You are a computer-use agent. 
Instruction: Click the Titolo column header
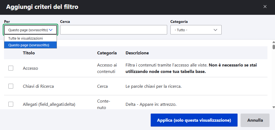pos(29,53)
